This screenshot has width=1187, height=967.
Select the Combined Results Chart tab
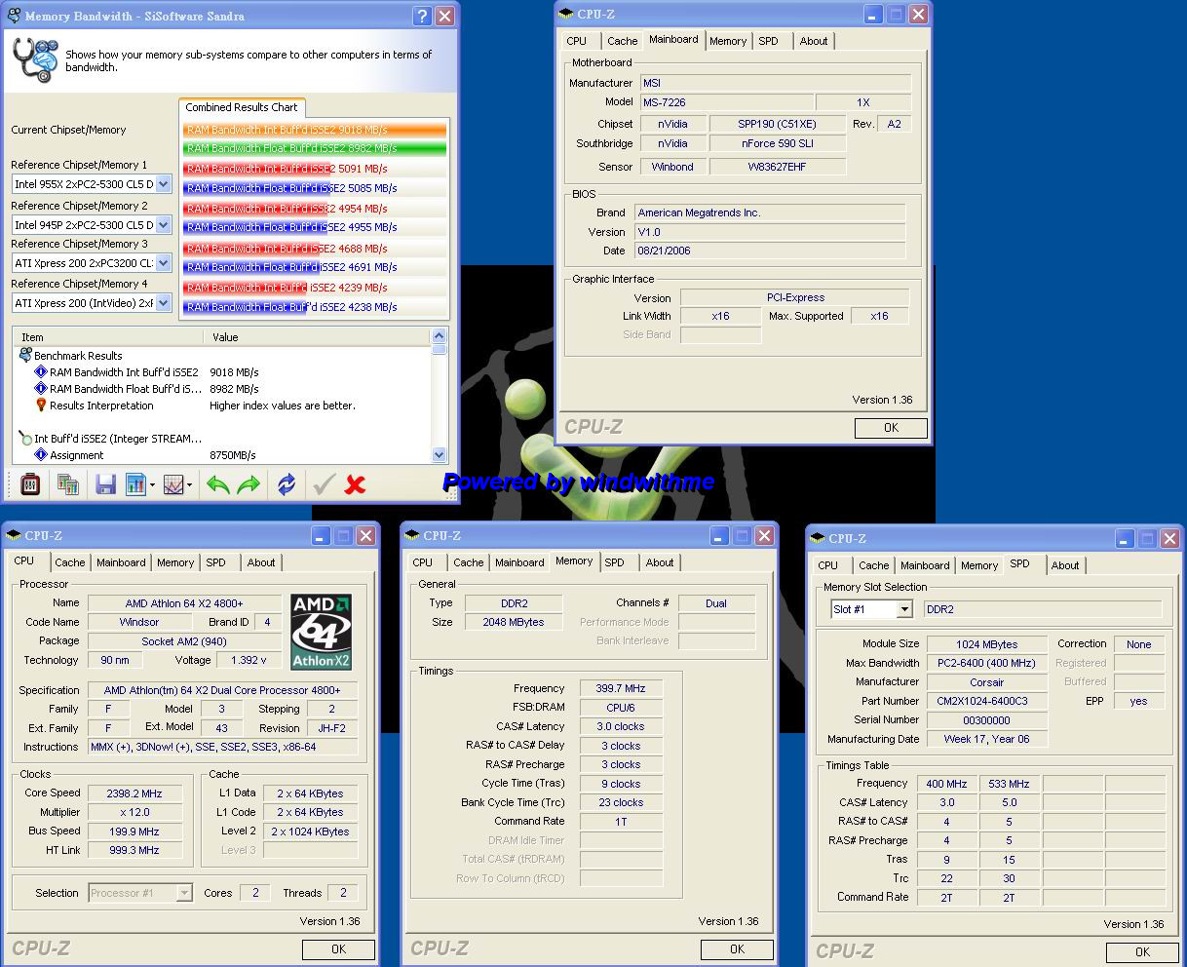click(242, 107)
